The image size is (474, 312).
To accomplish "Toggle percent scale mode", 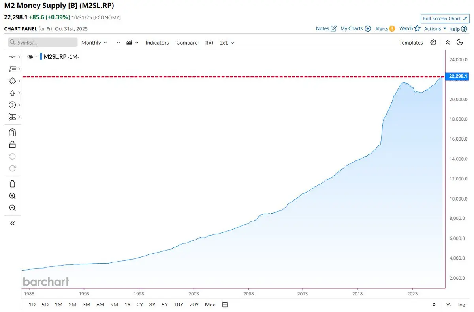I will click(x=448, y=305).
